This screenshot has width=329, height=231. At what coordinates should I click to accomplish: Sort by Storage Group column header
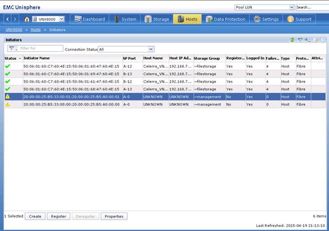(209, 58)
